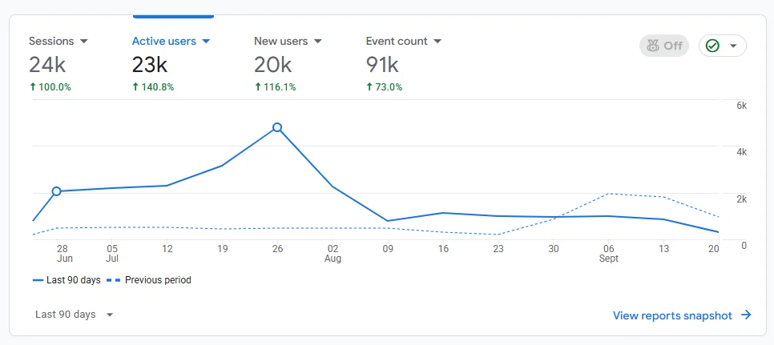Click the 05 Jul x-axis date label
Viewport: 774px width, 345px height.
tap(112, 254)
